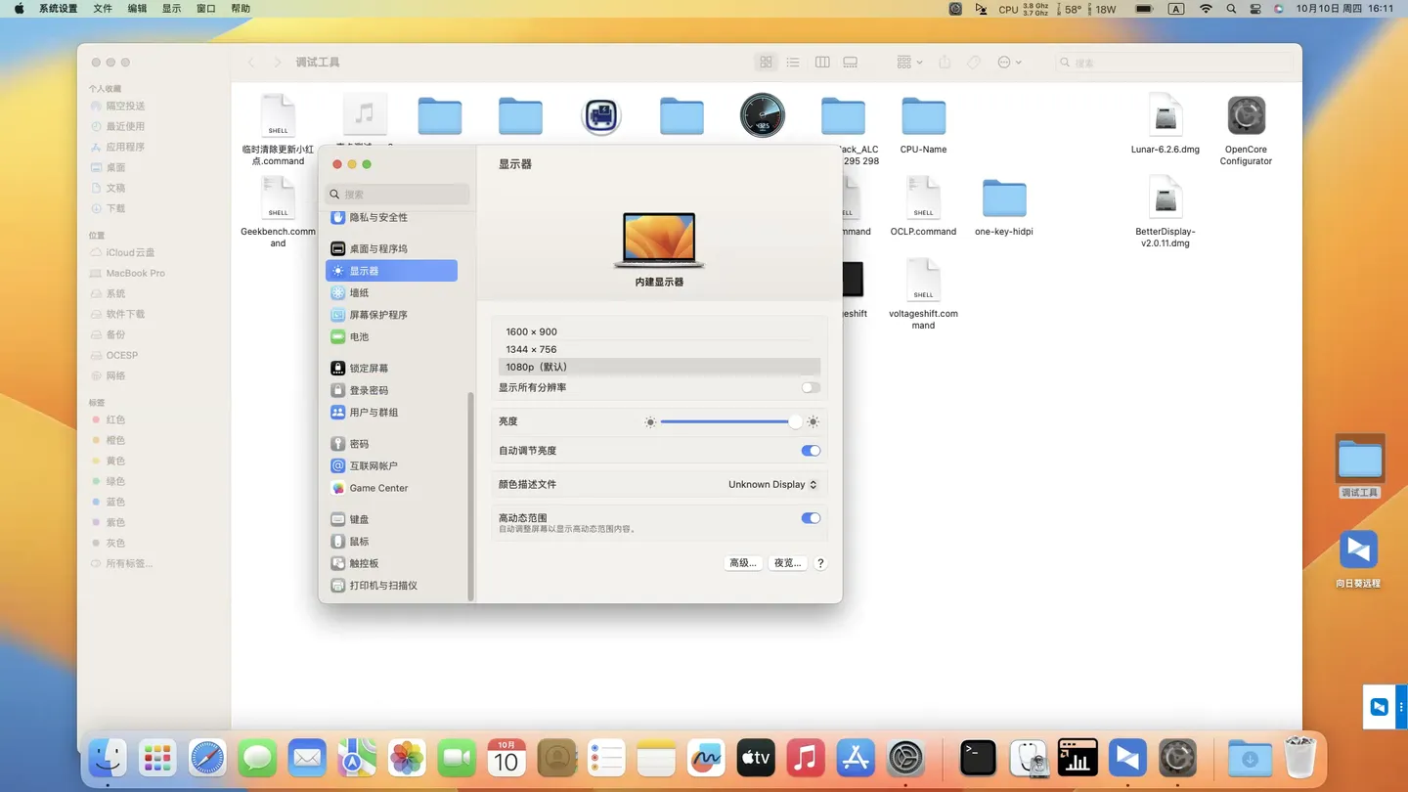This screenshot has width=1408, height=792.
Task: Open the 编辑 menu in menu bar
Action: coord(137,9)
